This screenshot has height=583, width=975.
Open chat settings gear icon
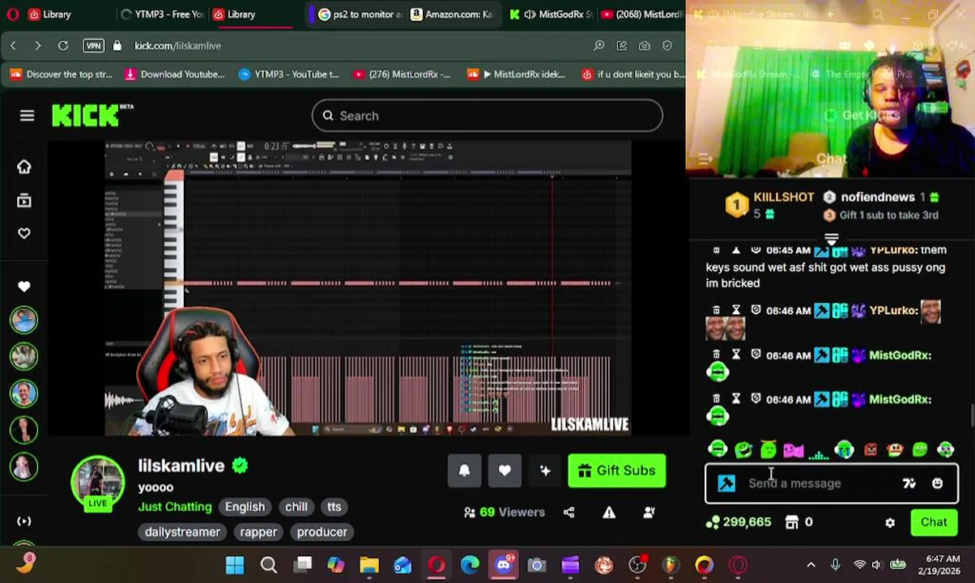coord(890,523)
